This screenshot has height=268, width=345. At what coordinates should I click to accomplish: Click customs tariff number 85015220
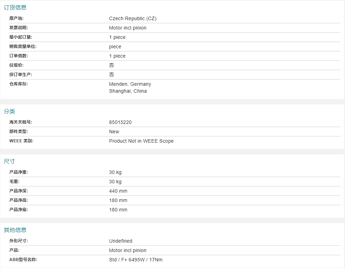point(120,122)
